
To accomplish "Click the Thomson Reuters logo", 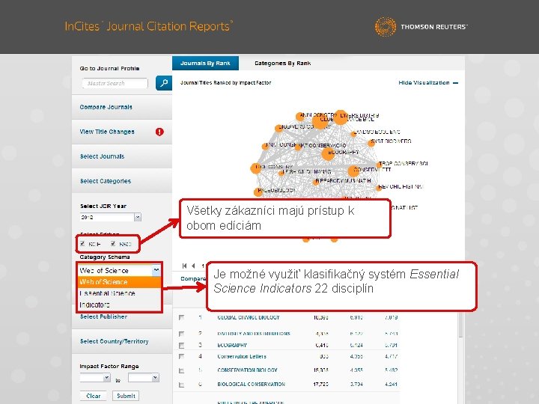I will 421,26.
